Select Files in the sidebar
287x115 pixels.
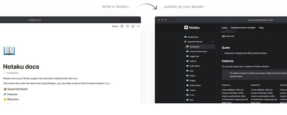[191, 100]
